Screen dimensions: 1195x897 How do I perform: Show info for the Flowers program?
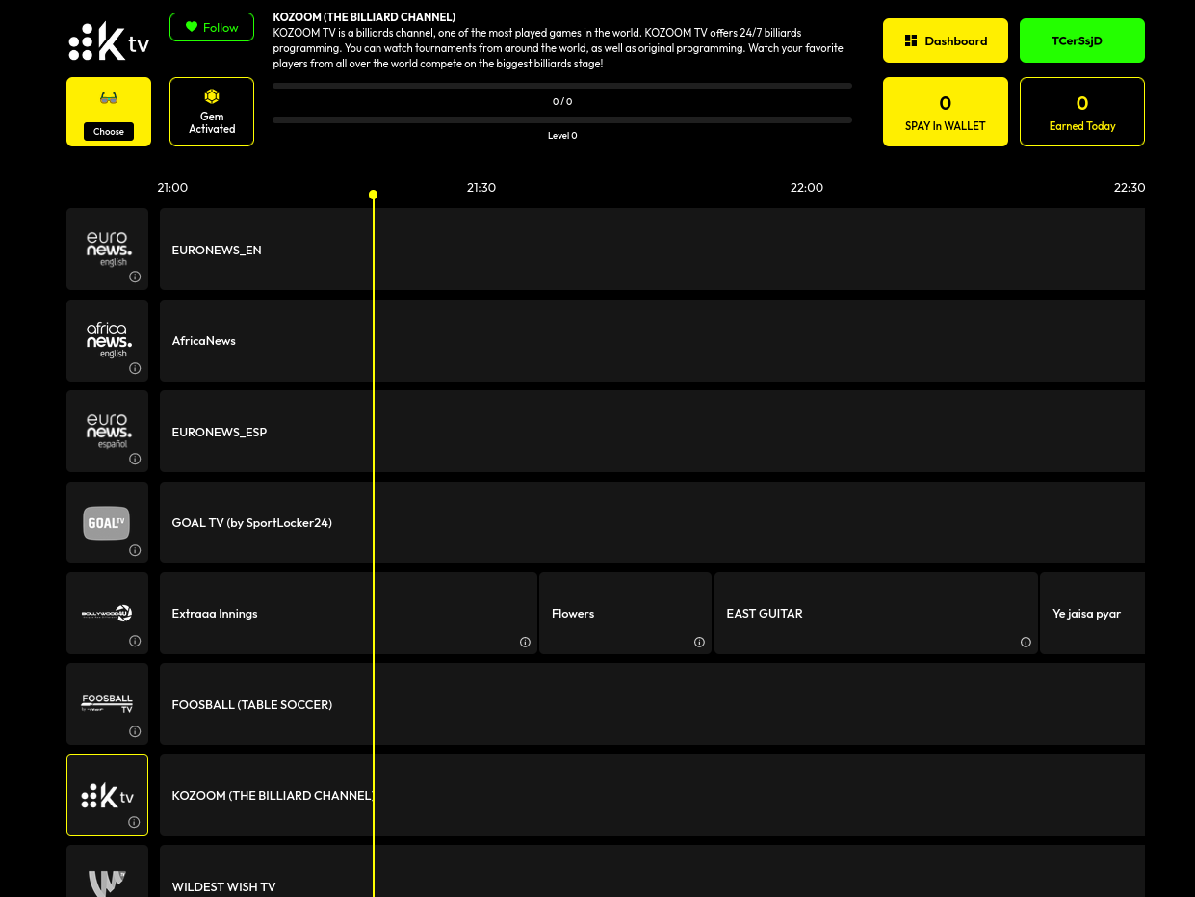tap(699, 642)
